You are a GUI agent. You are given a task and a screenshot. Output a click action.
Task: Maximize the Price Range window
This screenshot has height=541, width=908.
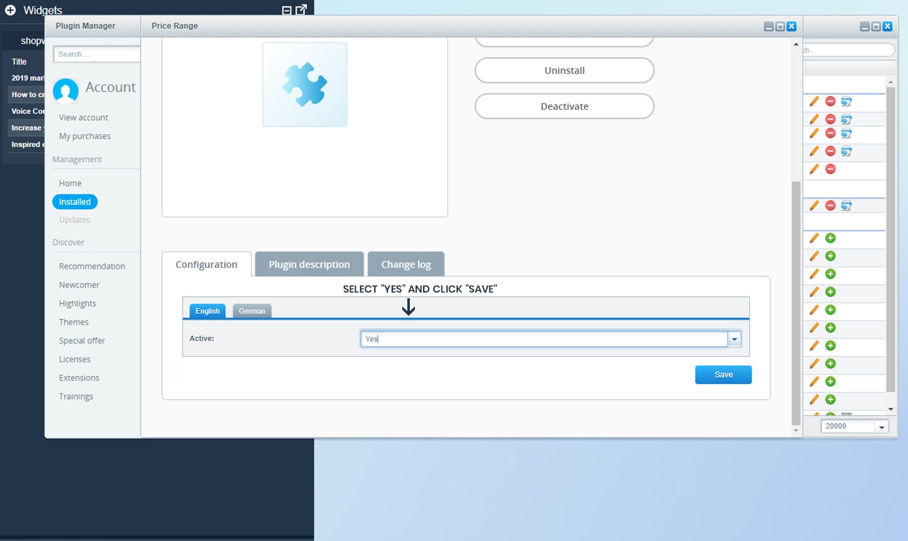[780, 26]
